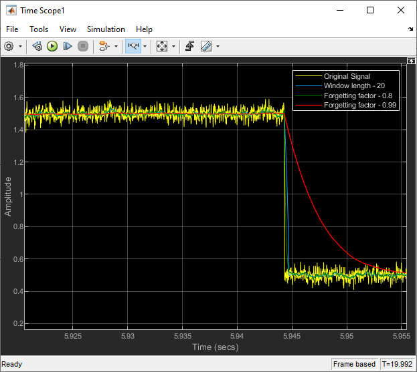Screen dimensions: 417x372
Task: Click the 5.945 time axis tick label
Action: tap(292, 336)
